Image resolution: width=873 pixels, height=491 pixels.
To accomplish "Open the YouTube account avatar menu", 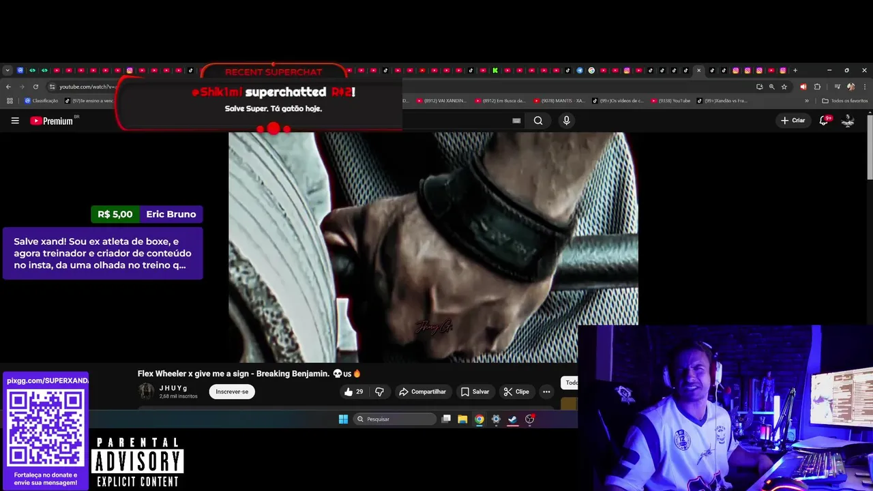I will (x=848, y=121).
